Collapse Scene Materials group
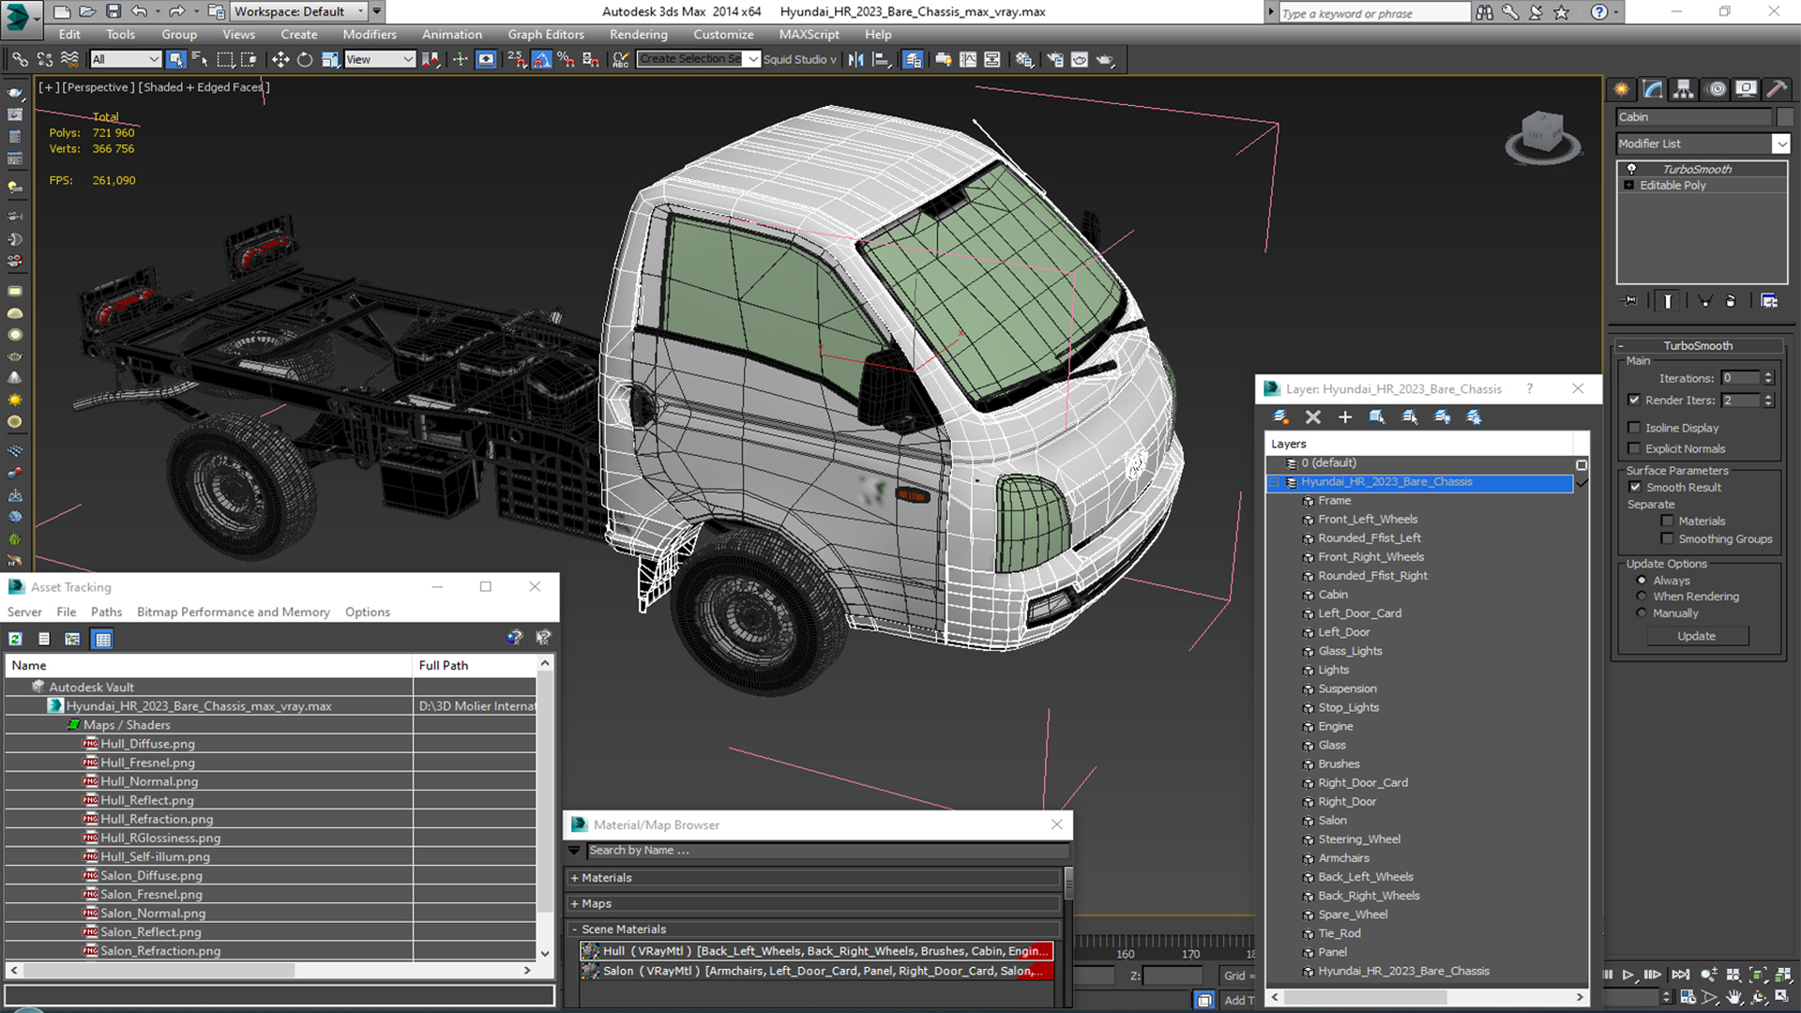 click(x=574, y=930)
